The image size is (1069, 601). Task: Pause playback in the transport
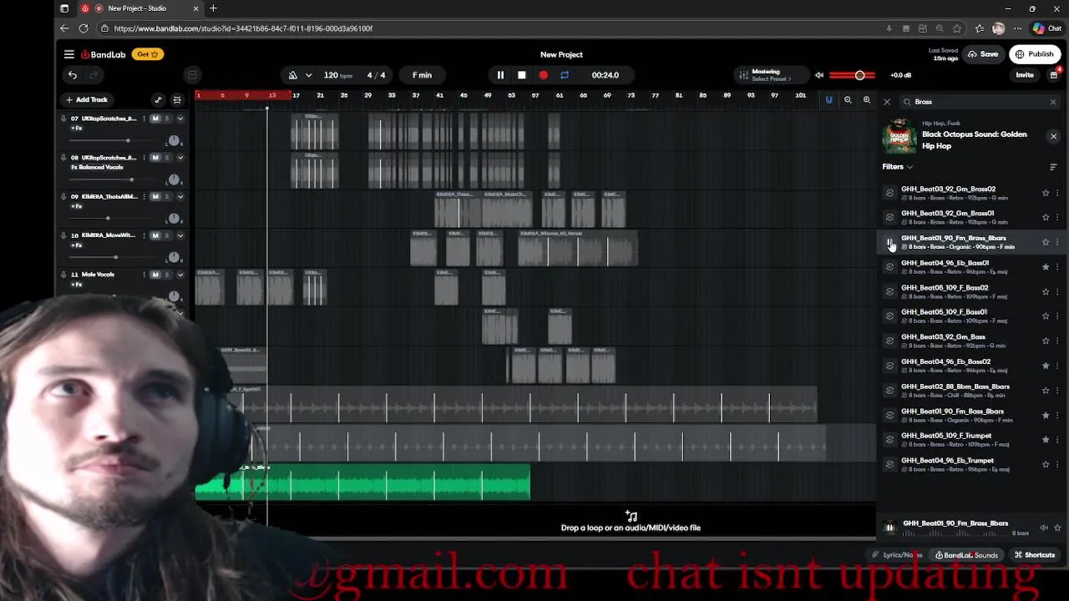click(x=500, y=75)
